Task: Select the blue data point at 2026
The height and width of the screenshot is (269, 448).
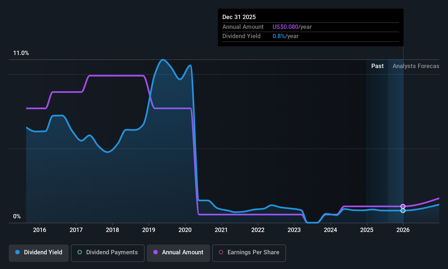Action: (403, 210)
